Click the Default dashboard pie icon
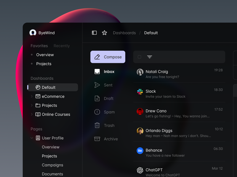 point(38,87)
